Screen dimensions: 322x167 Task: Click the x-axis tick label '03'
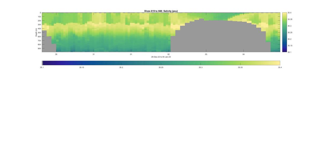(206, 54)
